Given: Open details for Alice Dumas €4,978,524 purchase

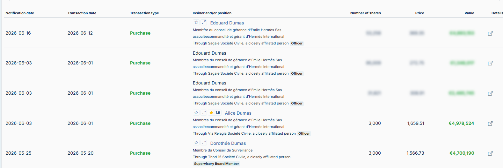Looking at the screenshot, I should (x=490, y=124).
